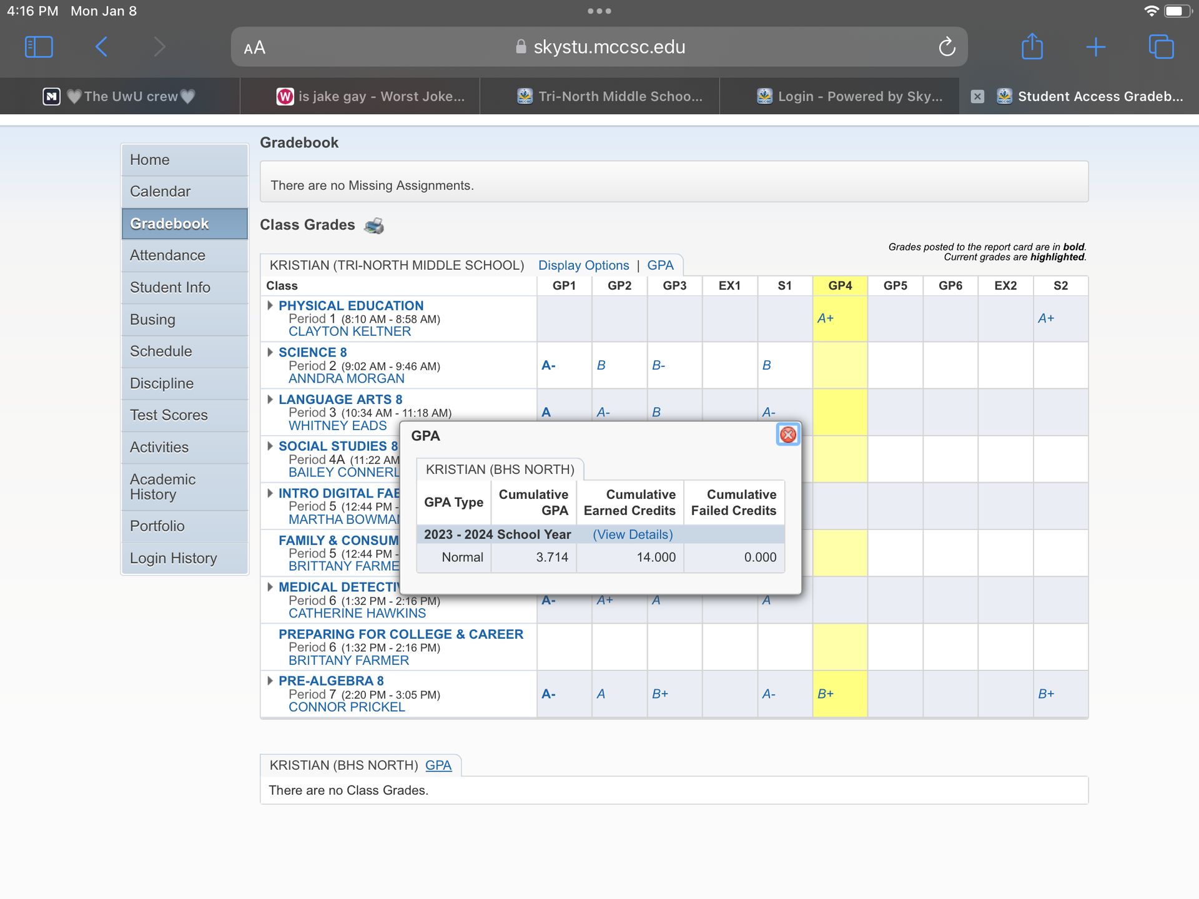The height and width of the screenshot is (899, 1199).
Task: Open the Safari share sheet icon
Action: click(x=1032, y=47)
